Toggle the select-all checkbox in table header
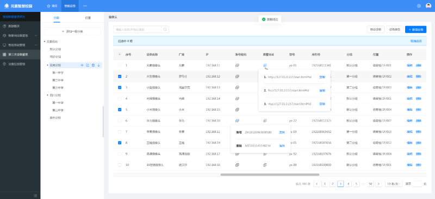435x199 pixels. [x=120, y=55]
